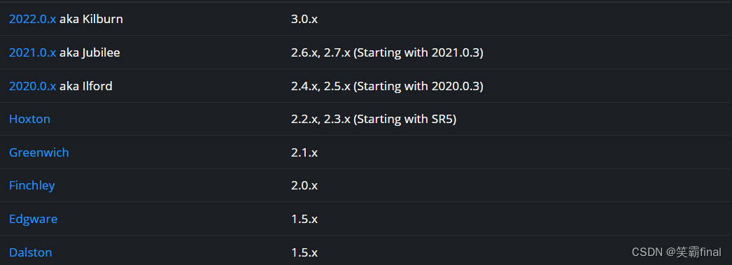732x265 pixels.
Task: Select the 1.5.x cell in Edgware row
Action: [x=304, y=220]
